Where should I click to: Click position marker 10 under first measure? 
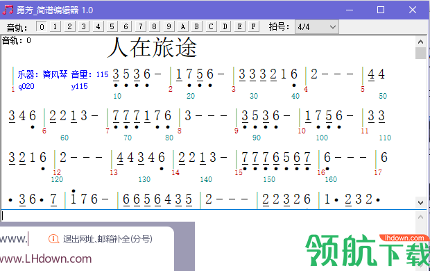(117, 96)
